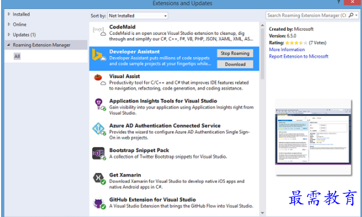Click the Developer Assistant Bing icon

pos(98,55)
